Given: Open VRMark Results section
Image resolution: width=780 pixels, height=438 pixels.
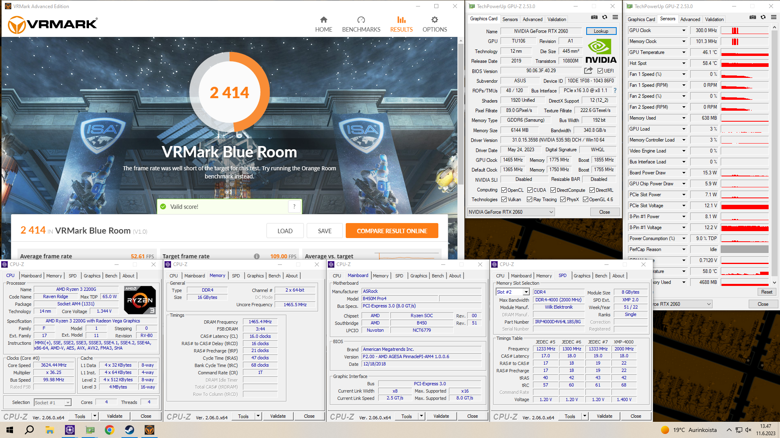Looking at the screenshot, I should click(401, 24).
